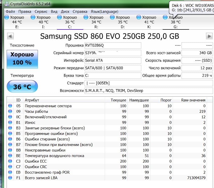Click the Наихудшее column header
This screenshot has width=214, height=188.
(x=139, y=100)
